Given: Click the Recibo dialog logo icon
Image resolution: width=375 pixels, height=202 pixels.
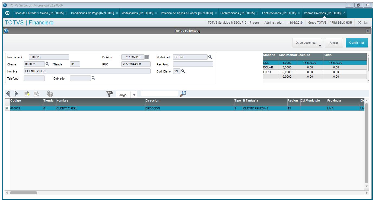Looking at the screenshot, I should (x=6, y=31).
